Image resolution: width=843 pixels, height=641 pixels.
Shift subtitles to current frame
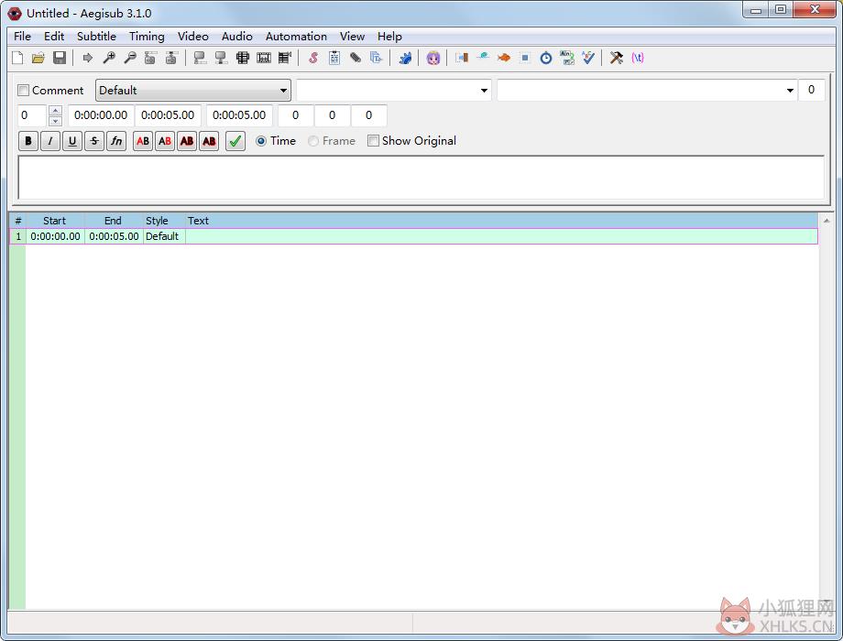click(284, 58)
